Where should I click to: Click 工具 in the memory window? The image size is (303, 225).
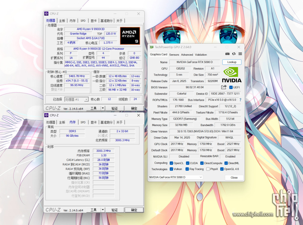coord(93,210)
